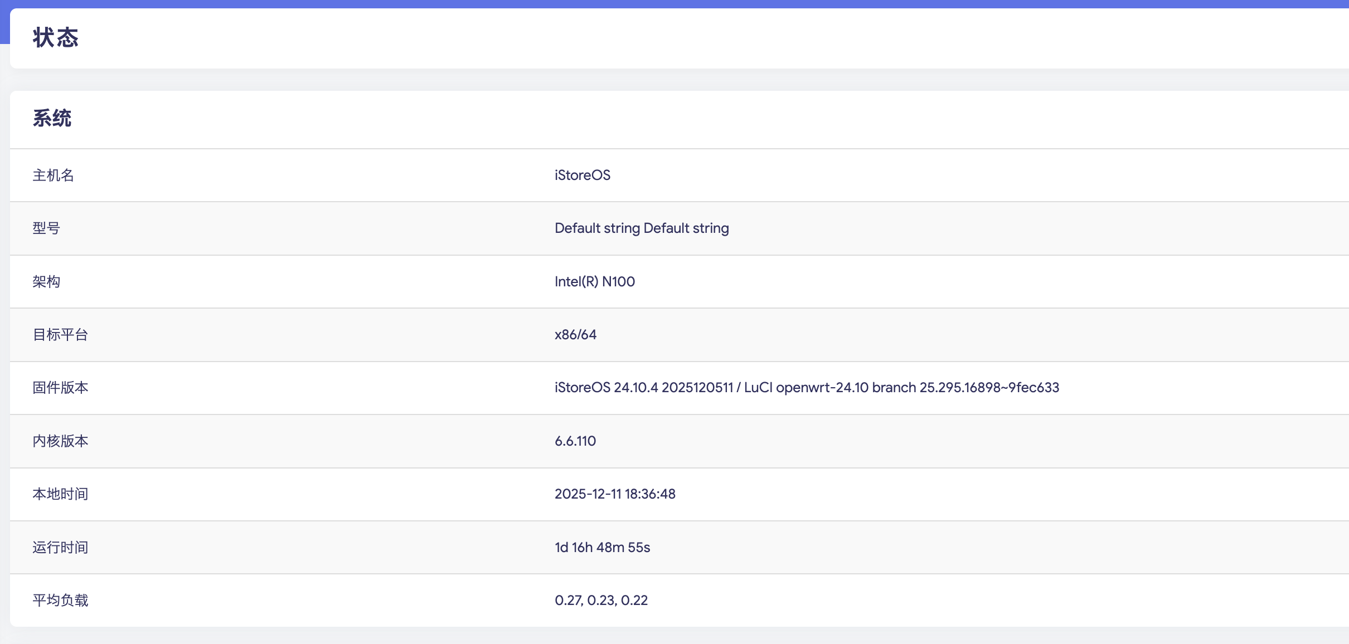Image resolution: width=1349 pixels, height=644 pixels.
Task: Click the x86/64 platform value
Action: 575,335
